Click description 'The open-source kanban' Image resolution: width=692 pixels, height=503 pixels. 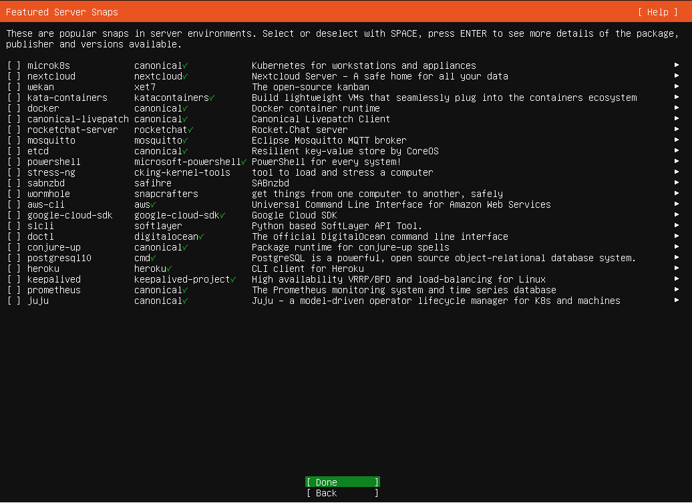pyautogui.click(x=310, y=87)
